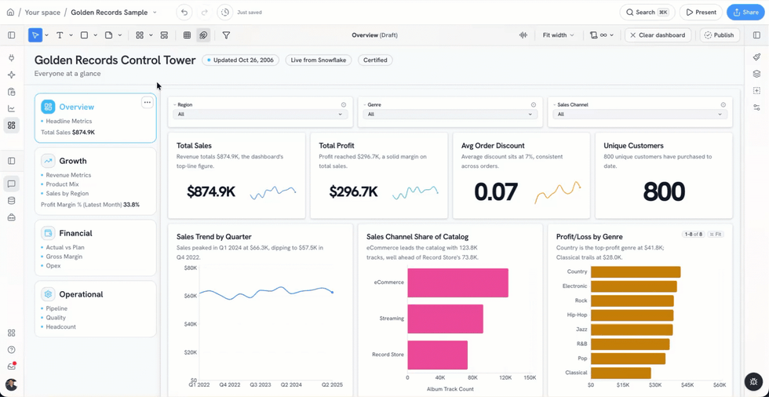This screenshot has width=769, height=397.
Task: Click the dashboards grid icon (highlighted)
Action: click(12, 126)
